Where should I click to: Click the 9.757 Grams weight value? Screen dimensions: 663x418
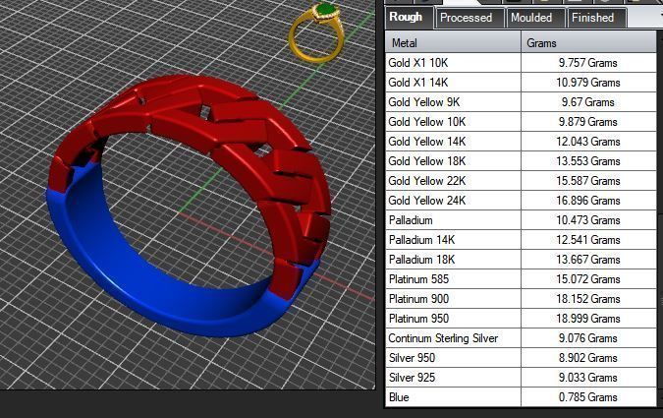coord(587,63)
